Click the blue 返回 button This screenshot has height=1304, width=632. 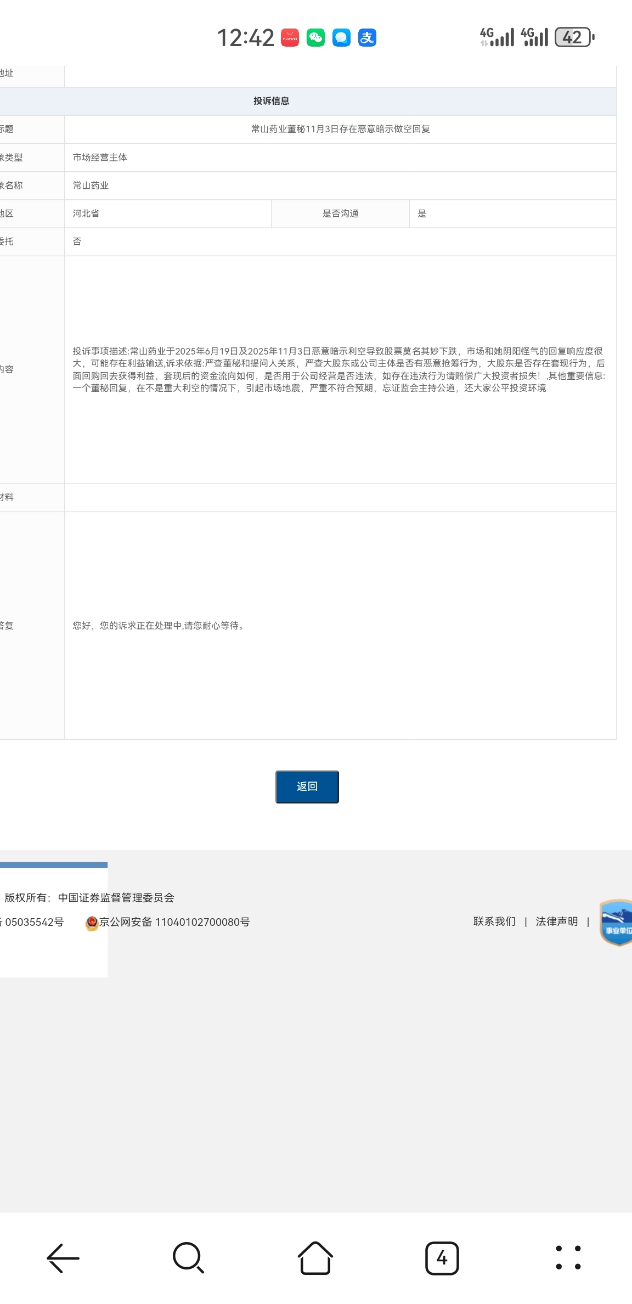[x=307, y=786]
